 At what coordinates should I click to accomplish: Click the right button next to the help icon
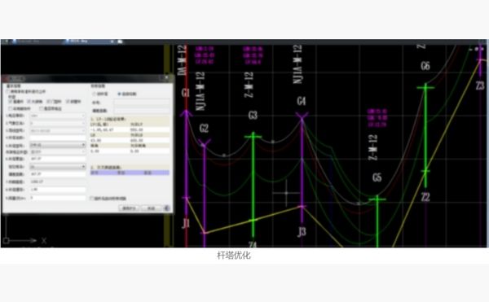point(152,208)
